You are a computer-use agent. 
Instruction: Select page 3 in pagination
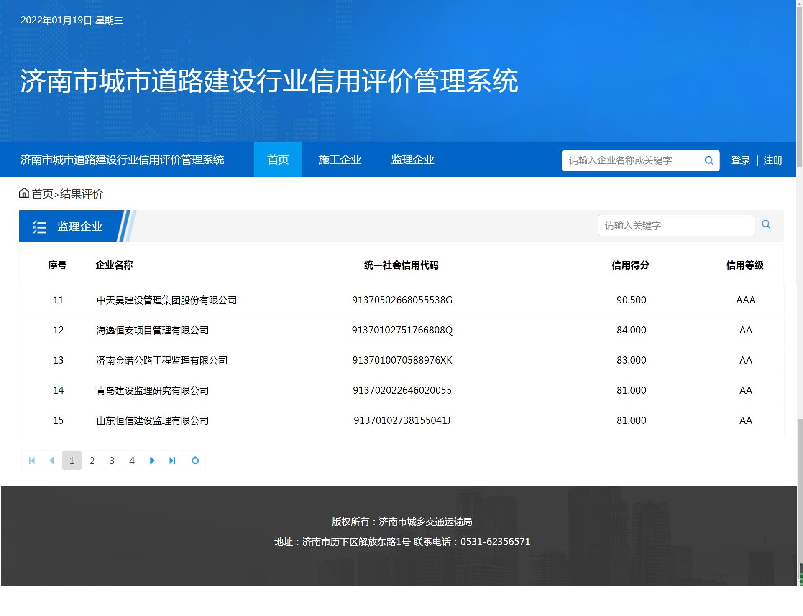(x=112, y=461)
